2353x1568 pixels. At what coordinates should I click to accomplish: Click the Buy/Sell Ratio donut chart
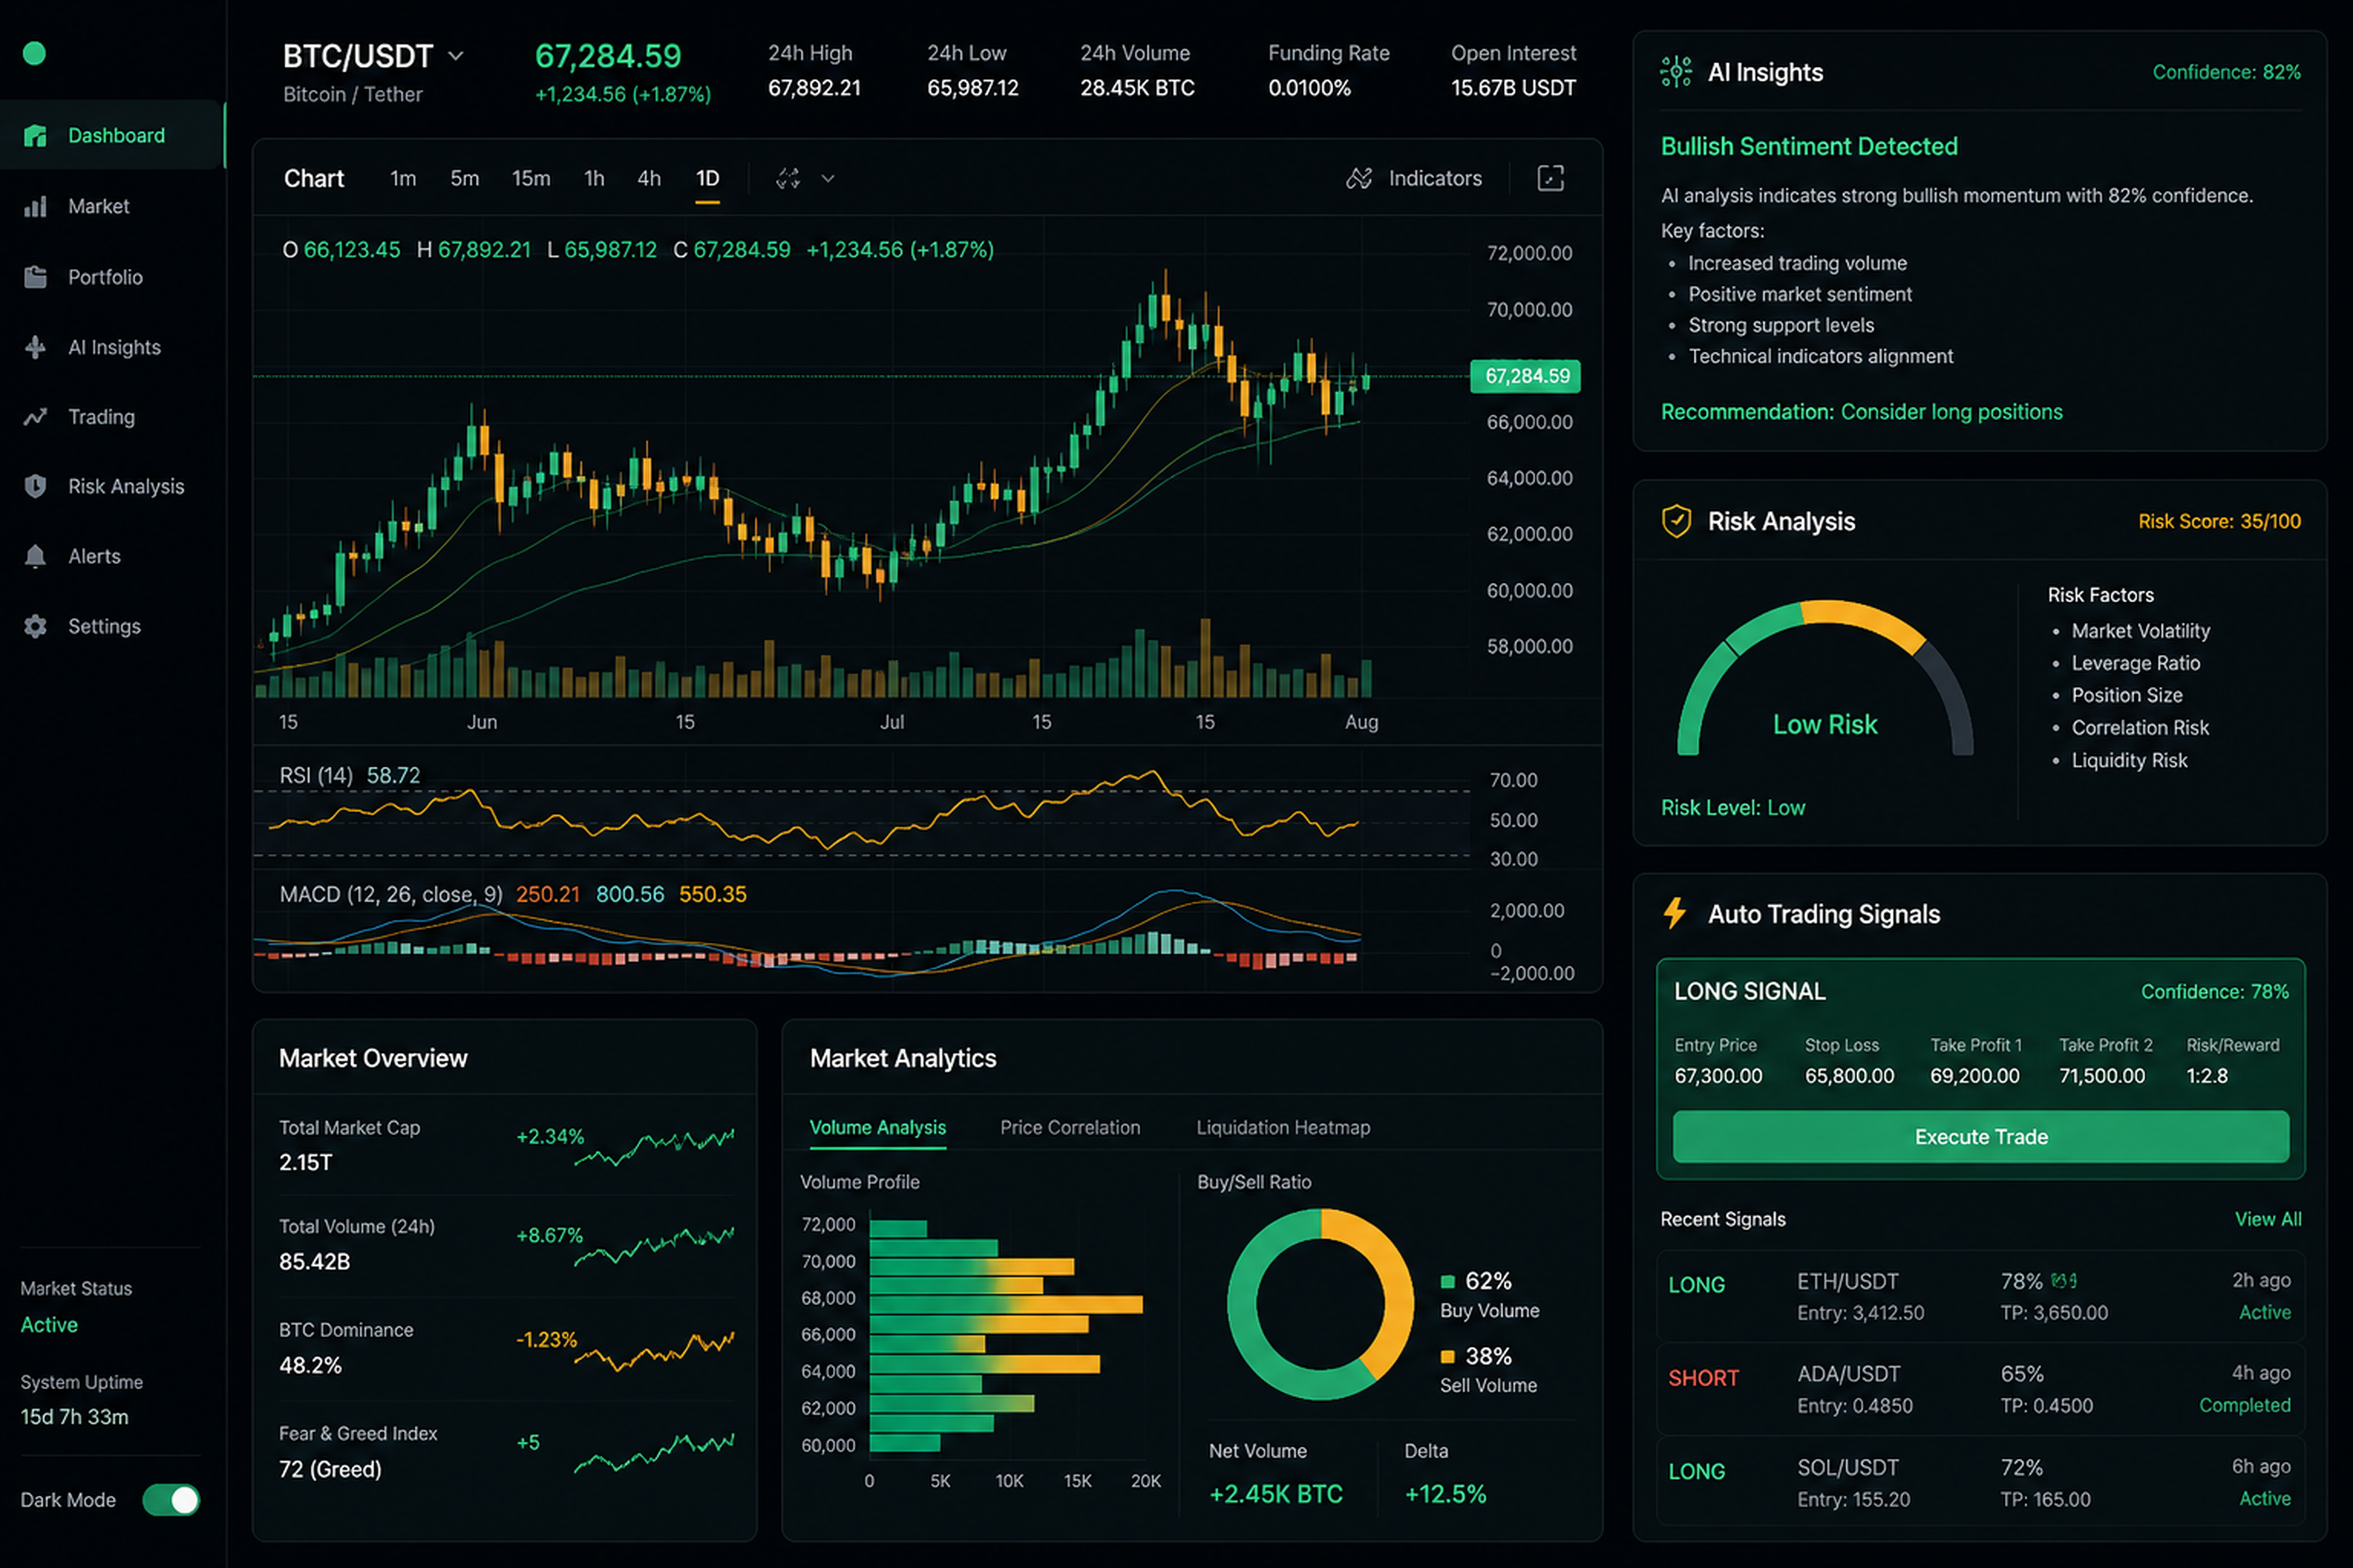tap(1320, 1304)
